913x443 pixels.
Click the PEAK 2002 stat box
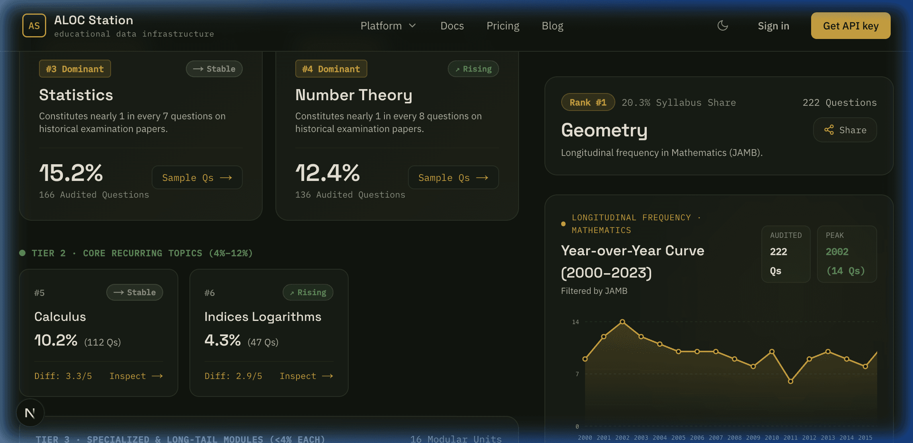pyautogui.click(x=847, y=254)
